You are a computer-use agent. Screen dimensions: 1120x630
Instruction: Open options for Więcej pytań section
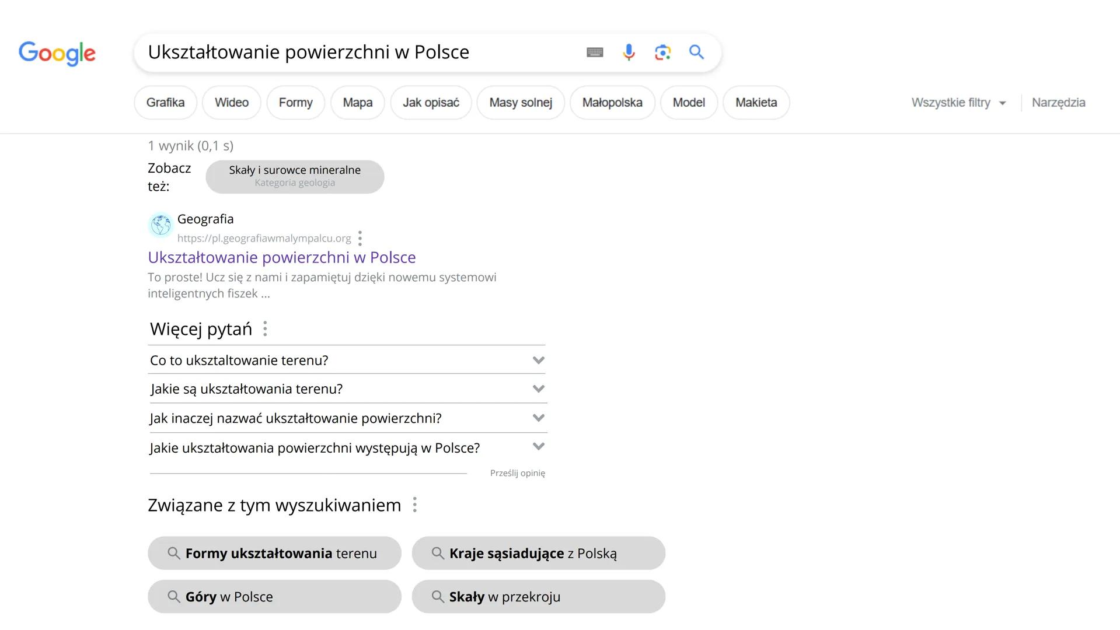266,328
